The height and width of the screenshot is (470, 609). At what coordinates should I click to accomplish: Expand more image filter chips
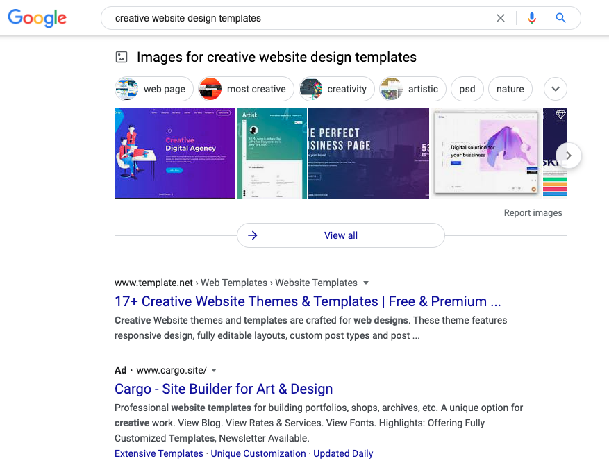point(556,89)
